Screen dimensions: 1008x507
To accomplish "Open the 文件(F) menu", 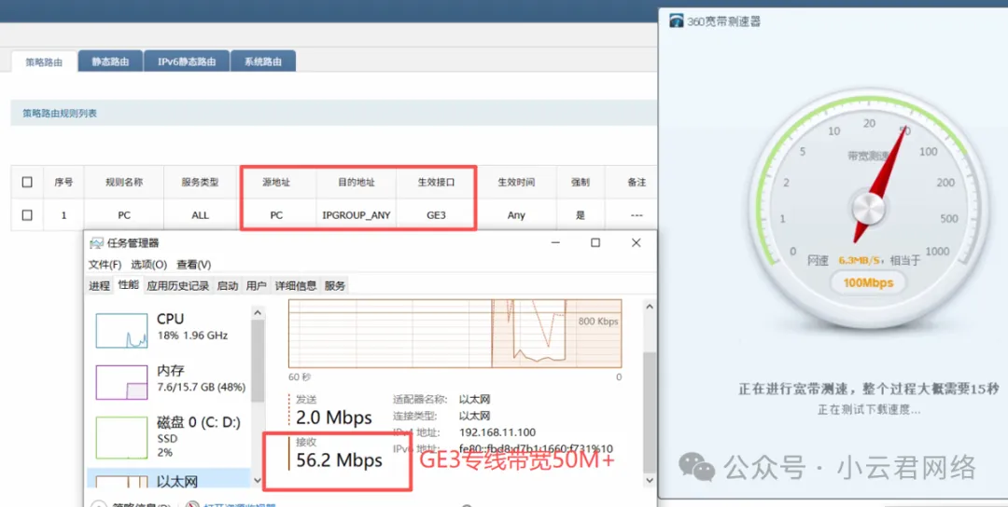I will tap(105, 265).
